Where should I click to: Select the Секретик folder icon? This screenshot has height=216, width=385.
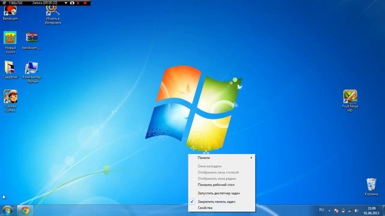coord(10,70)
